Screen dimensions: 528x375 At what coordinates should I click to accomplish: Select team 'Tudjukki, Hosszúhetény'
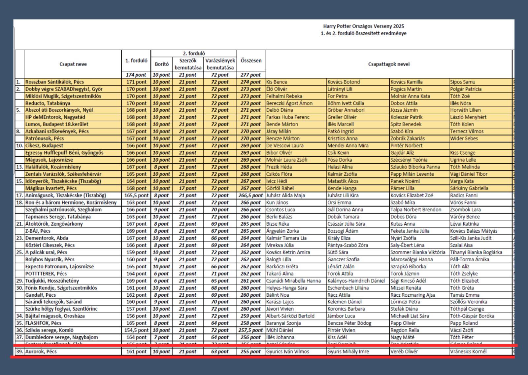tap(52, 281)
